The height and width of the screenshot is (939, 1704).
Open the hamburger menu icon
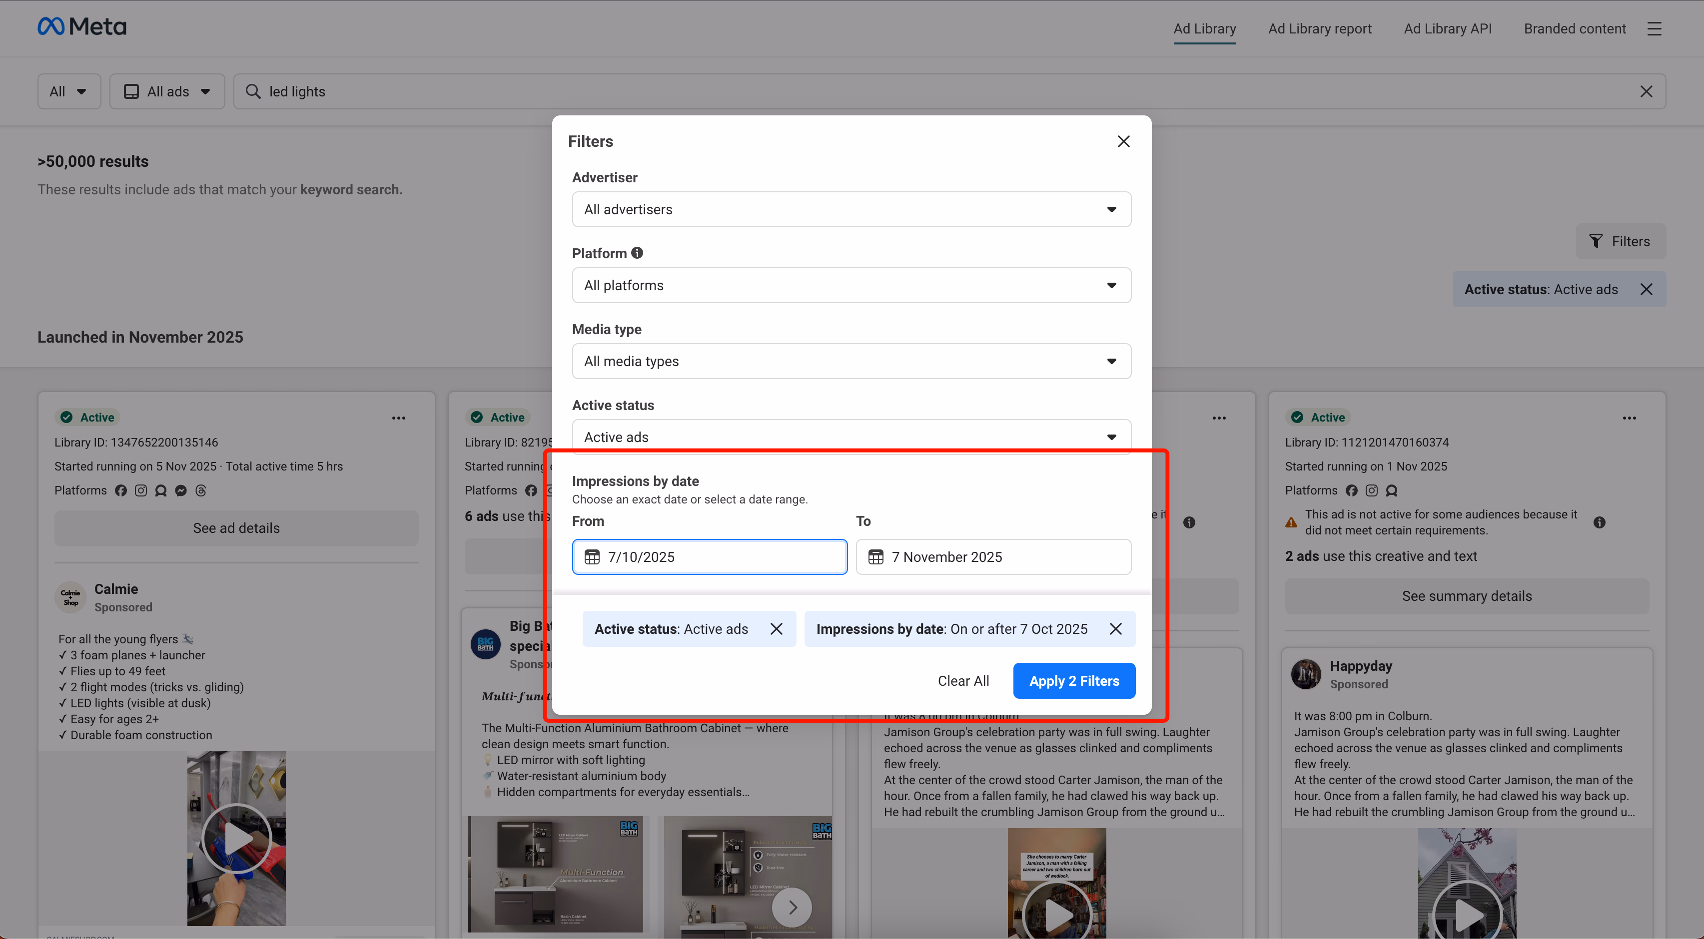[1654, 28]
